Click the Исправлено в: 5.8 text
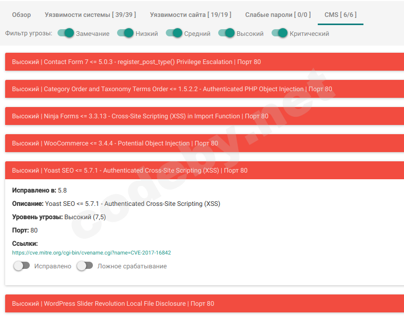Image resolution: width=404 pixels, height=317 pixels. coord(40,191)
